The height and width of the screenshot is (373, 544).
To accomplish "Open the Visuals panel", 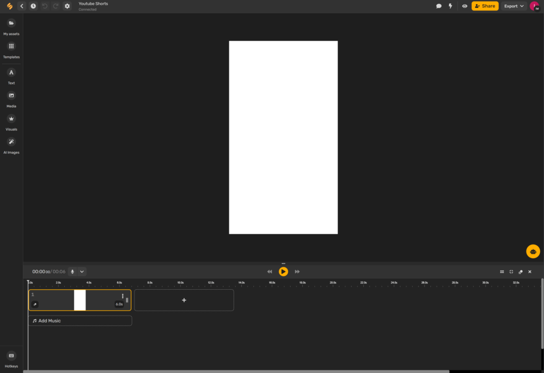I will point(12,123).
